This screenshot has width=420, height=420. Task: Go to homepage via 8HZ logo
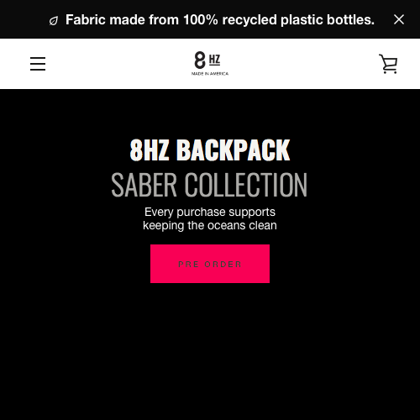pos(210,64)
